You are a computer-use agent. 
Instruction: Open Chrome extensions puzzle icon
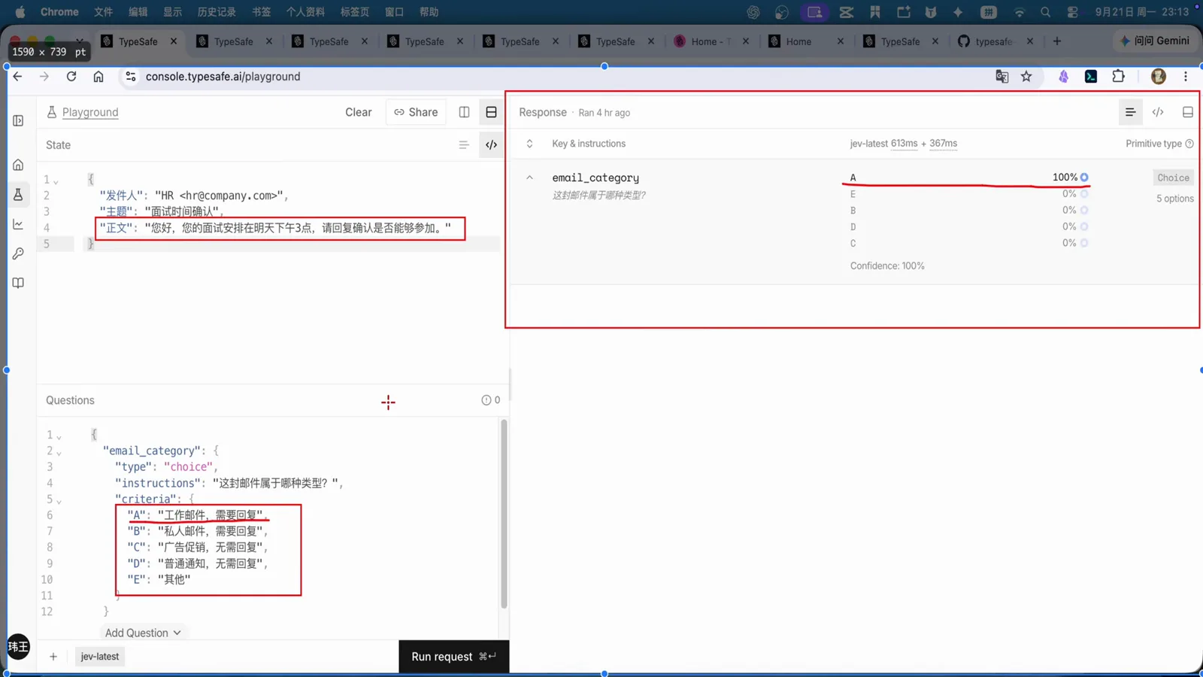1119,77
